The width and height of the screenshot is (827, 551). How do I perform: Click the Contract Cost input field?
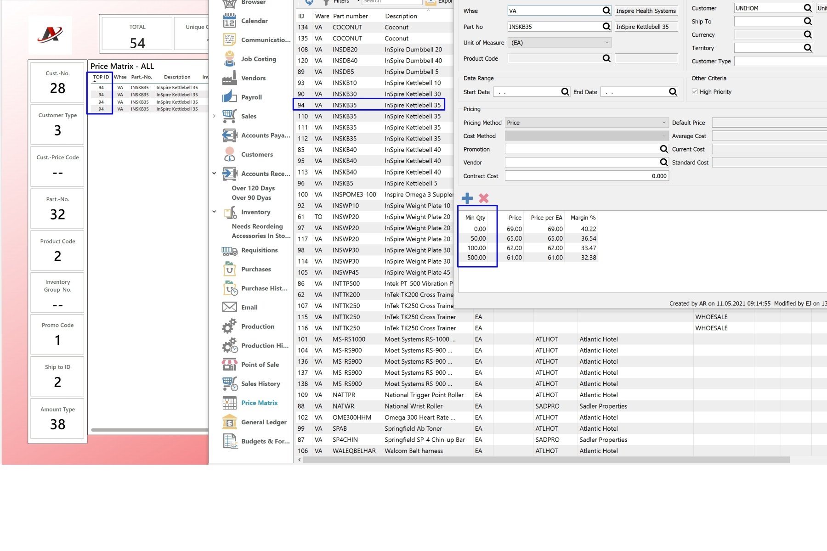pos(587,176)
